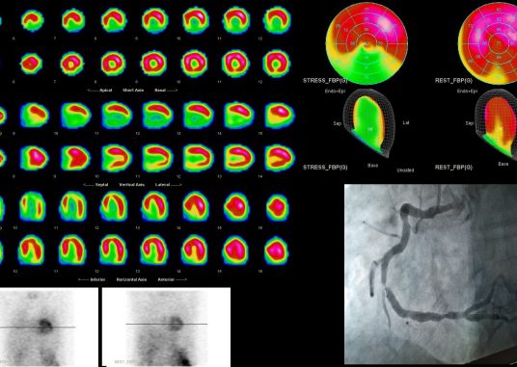Click the Horizontal Axis label
This screenshot has height=367, width=517.
(131, 279)
